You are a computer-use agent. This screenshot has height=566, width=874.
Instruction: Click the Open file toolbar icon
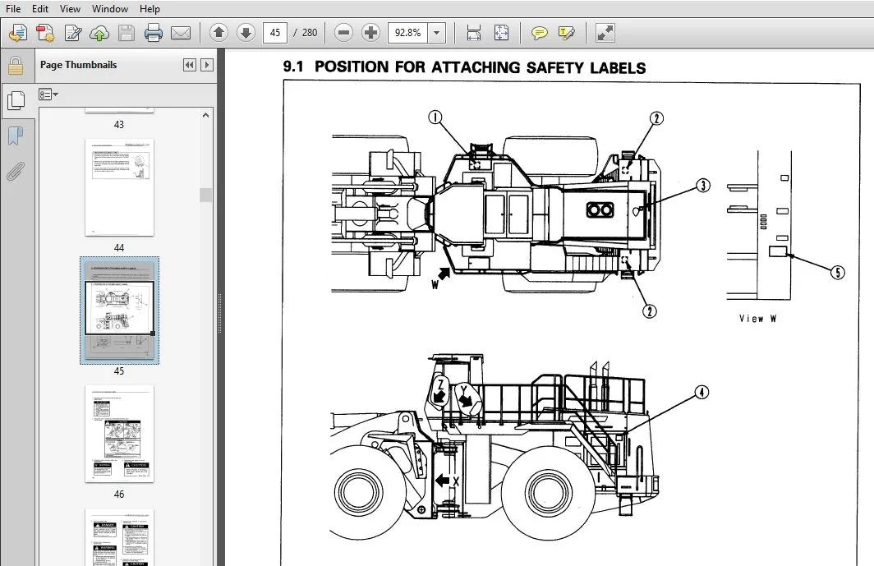[x=18, y=33]
